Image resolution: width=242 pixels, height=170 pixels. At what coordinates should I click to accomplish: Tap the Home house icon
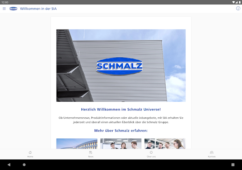(x=30, y=152)
